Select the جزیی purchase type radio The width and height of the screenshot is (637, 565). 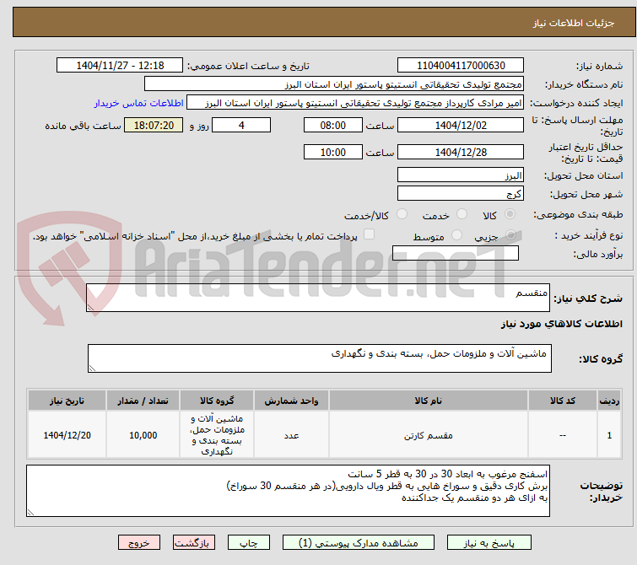tap(511, 234)
